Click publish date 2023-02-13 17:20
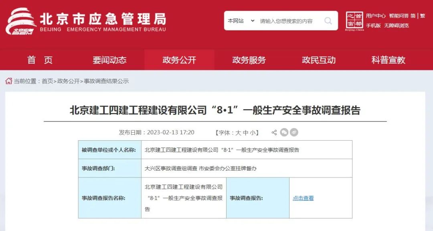The image size is (433, 231). tap(171, 132)
